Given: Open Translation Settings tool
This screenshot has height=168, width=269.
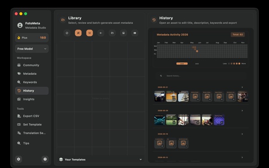Looking at the screenshot, I should click(32, 133).
